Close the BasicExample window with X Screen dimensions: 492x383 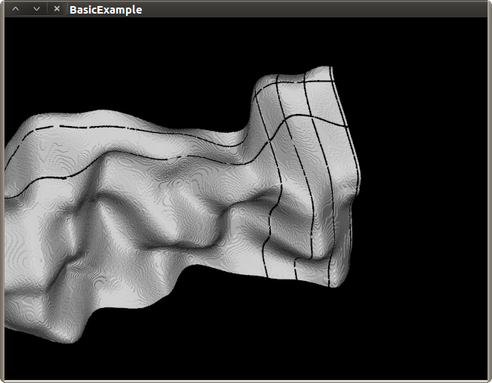57,9
